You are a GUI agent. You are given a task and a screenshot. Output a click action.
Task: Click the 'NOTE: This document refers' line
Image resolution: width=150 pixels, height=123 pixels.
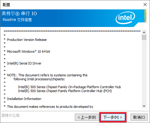click(x=47, y=75)
